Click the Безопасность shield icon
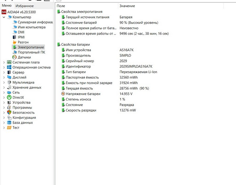 click(9, 113)
